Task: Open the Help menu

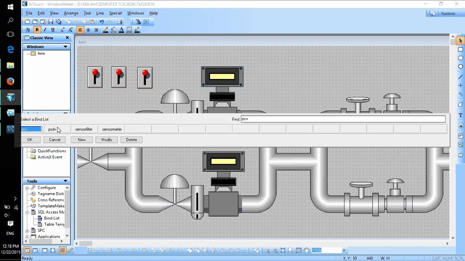Action: pyautogui.click(x=154, y=13)
